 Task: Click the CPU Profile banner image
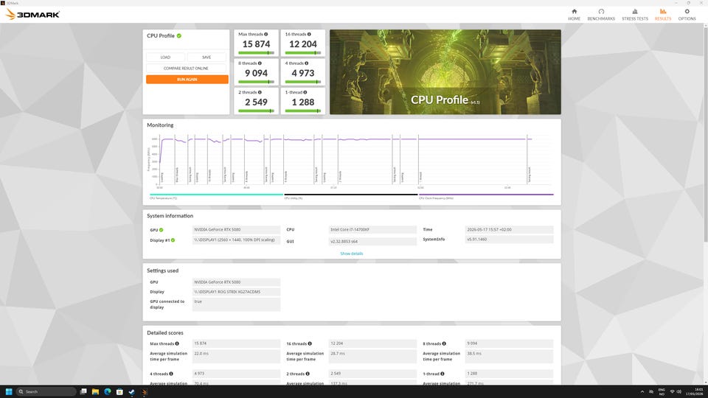(x=445, y=71)
